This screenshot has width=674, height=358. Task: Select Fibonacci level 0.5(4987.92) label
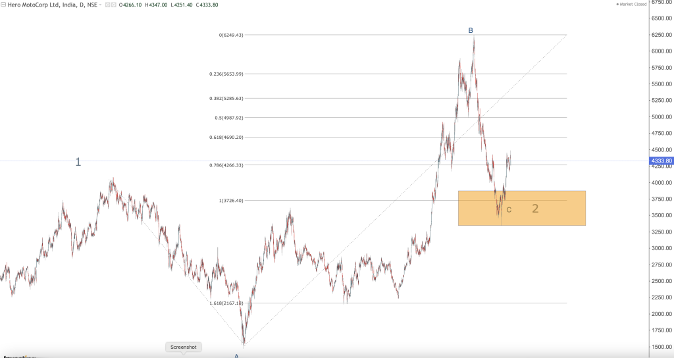tap(229, 118)
